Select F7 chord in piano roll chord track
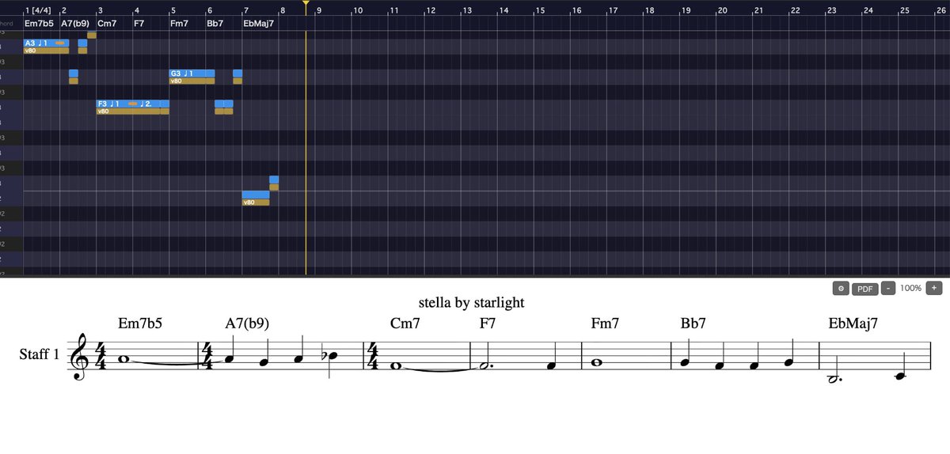Image resolution: width=950 pixels, height=454 pixels. [x=139, y=24]
